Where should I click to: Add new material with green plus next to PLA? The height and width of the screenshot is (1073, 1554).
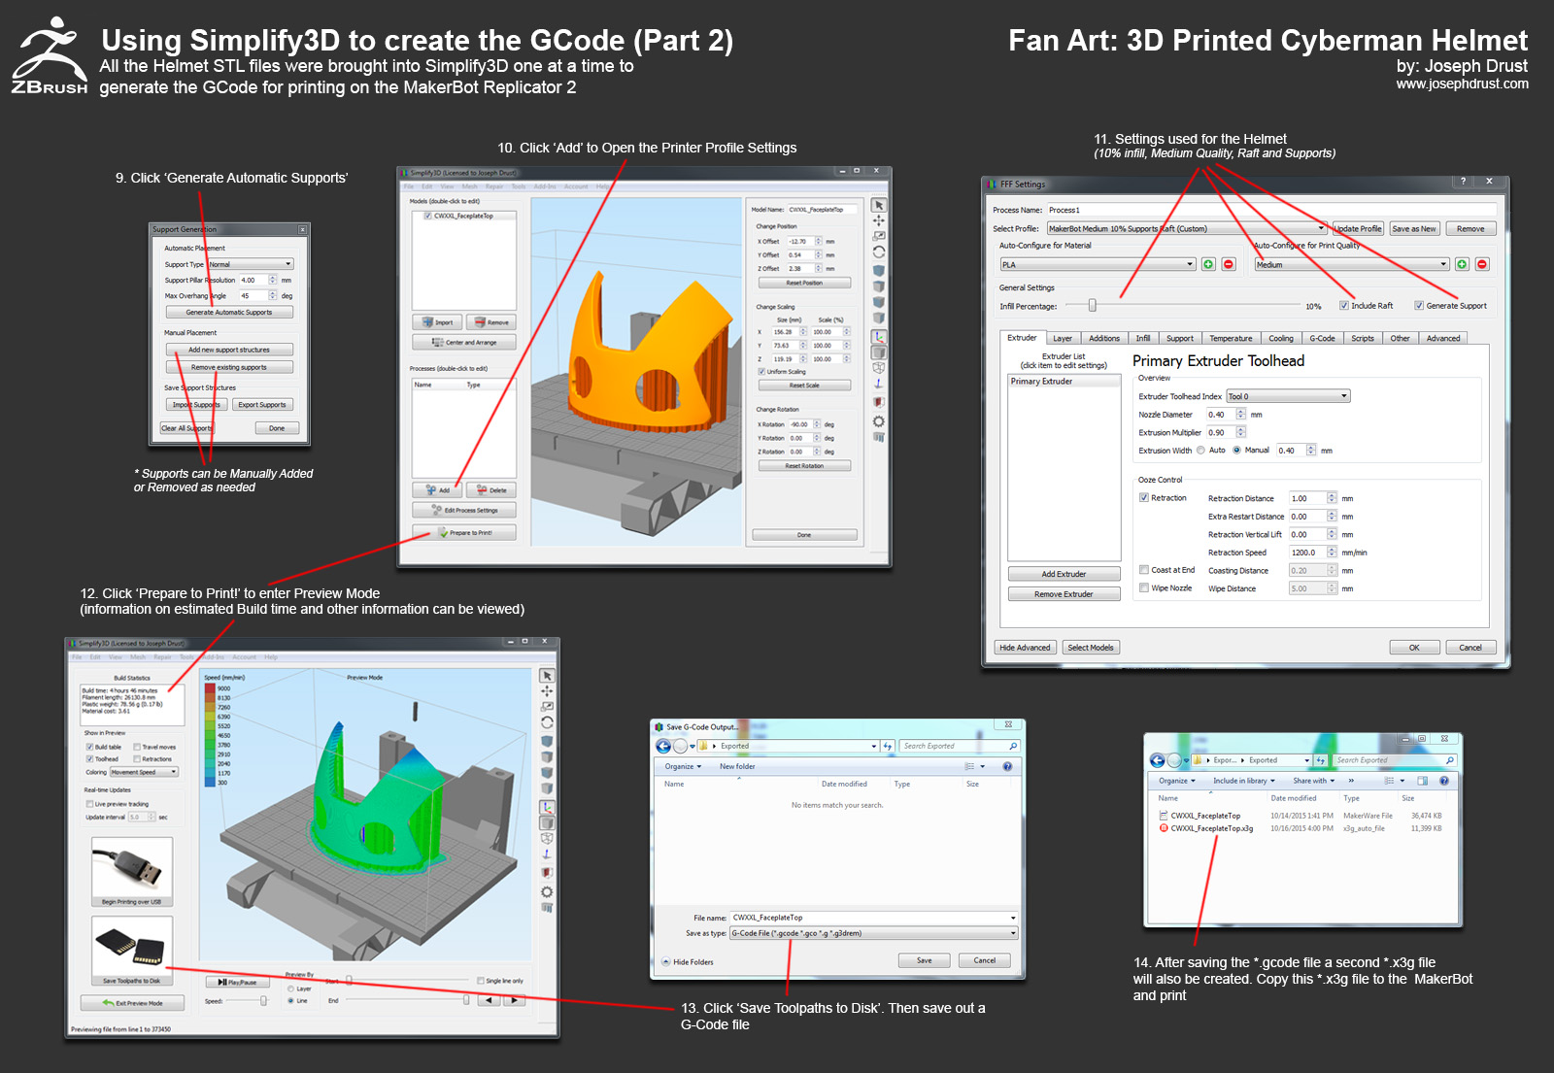1208,264
